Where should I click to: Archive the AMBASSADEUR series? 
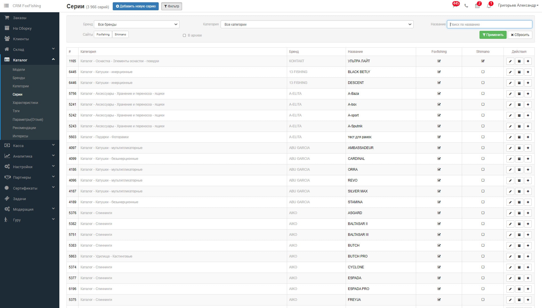point(519,148)
